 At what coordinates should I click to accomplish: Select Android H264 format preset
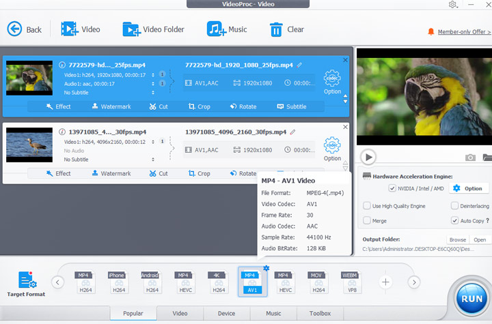tap(152, 282)
